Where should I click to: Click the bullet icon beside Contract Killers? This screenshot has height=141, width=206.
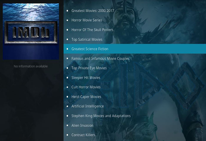click(67, 135)
